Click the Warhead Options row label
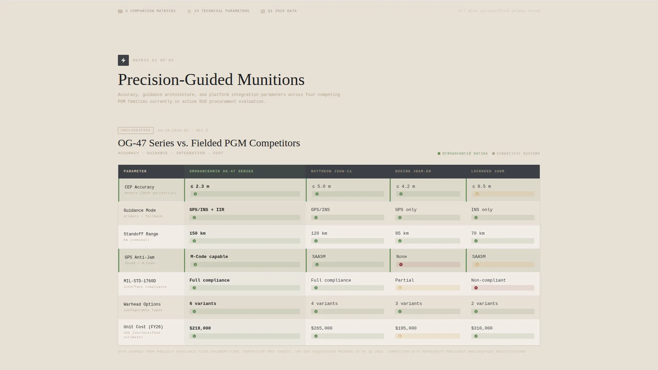The image size is (658, 370). [142, 305]
